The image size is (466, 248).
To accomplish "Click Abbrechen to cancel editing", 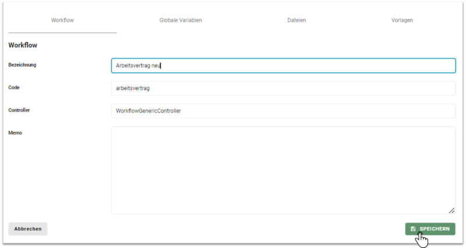I will [28, 229].
